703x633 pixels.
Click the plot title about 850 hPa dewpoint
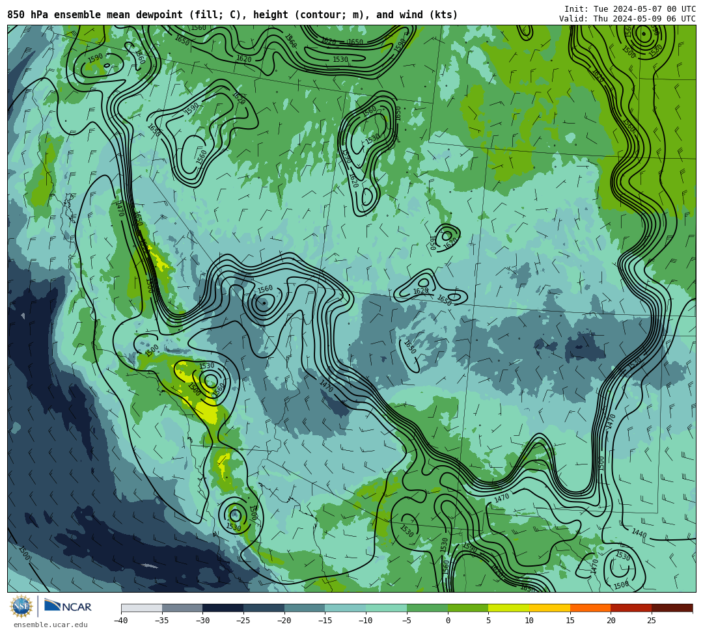tap(232, 15)
